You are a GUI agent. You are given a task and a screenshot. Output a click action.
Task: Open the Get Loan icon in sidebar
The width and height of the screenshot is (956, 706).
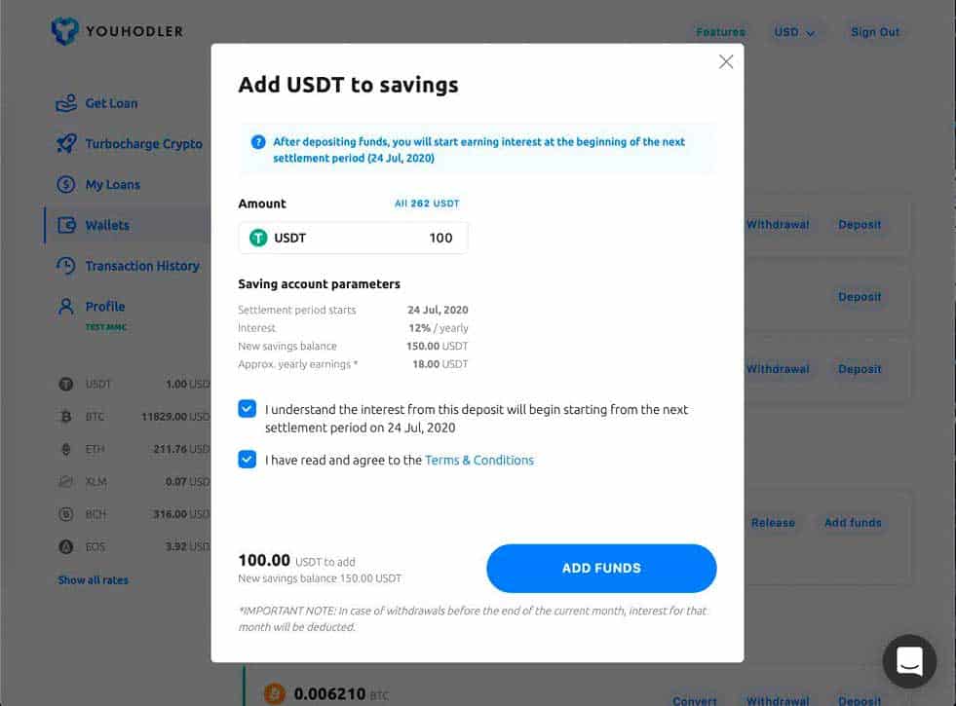pyautogui.click(x=66, y=103)
